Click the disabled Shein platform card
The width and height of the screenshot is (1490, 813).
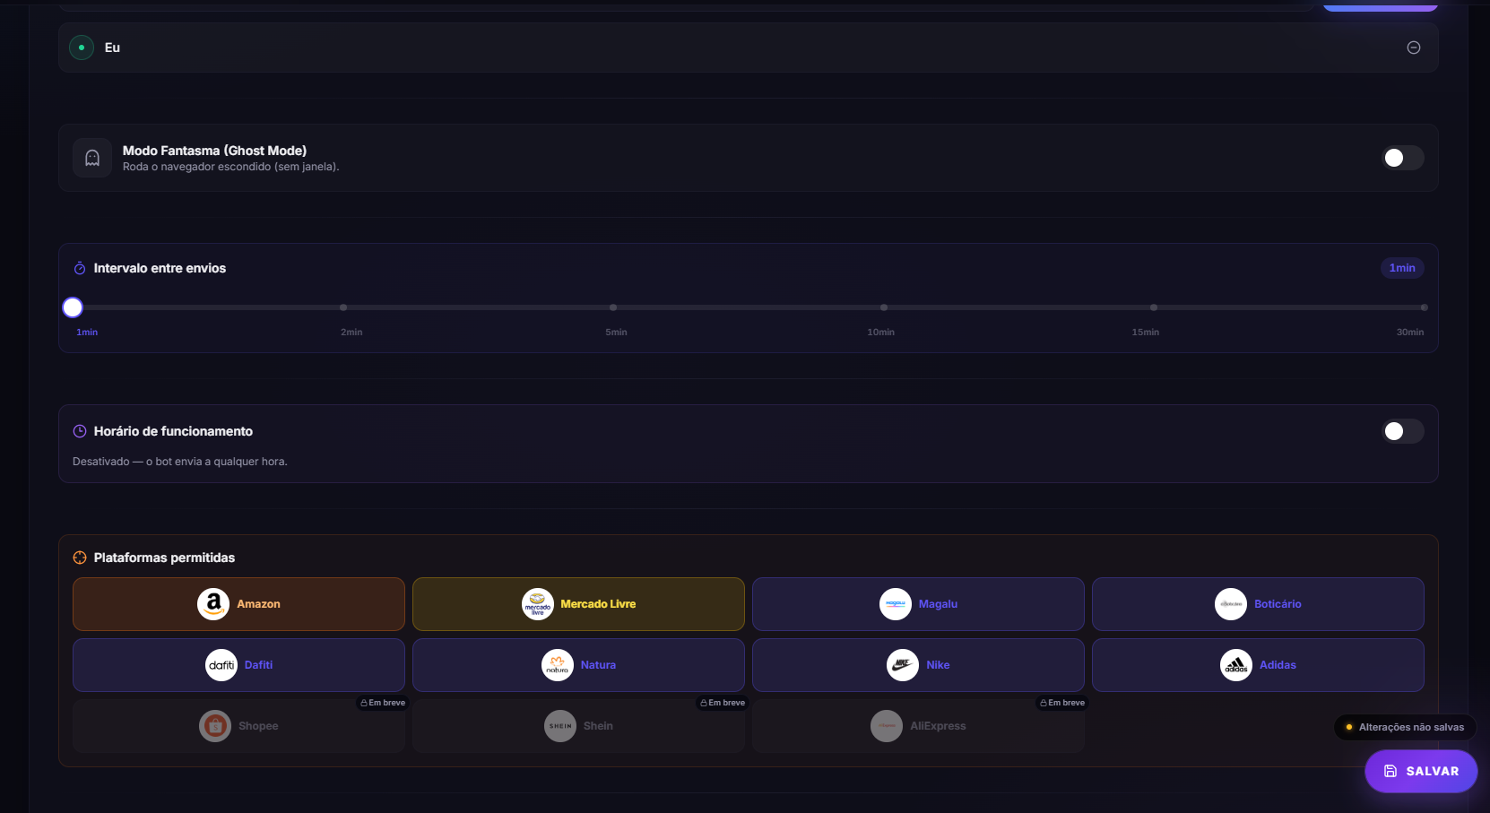578,726
